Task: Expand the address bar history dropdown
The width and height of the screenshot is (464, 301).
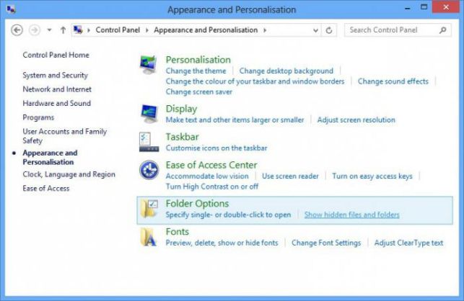Action: click(315, 30)
